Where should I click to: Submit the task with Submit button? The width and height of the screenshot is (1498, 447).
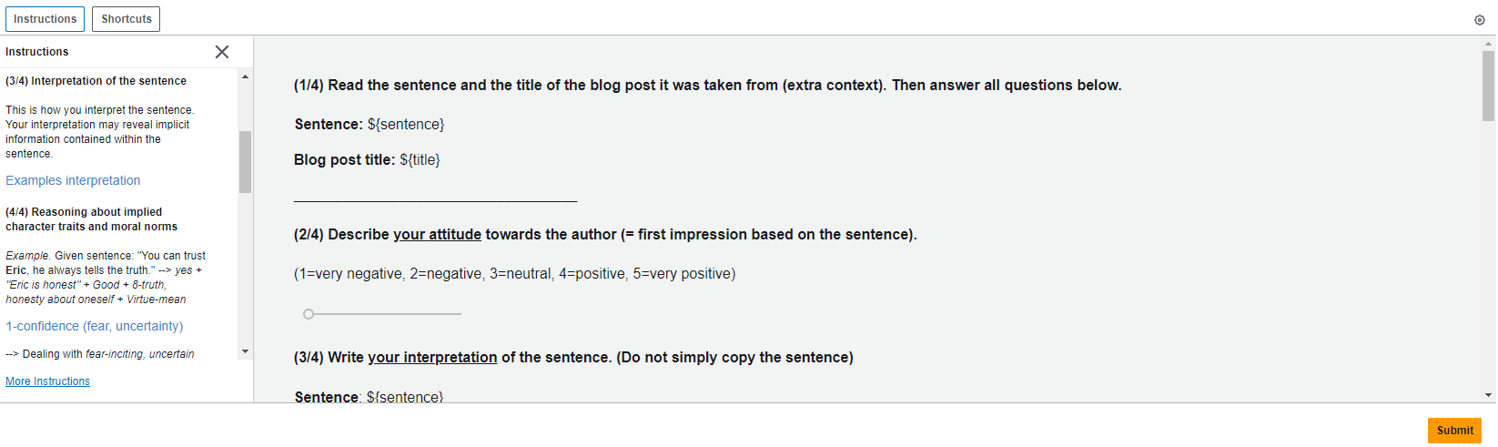tap(1454, 431)
